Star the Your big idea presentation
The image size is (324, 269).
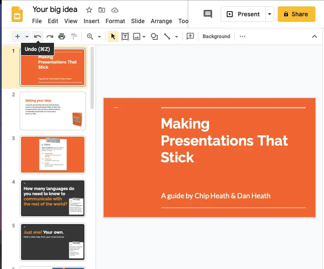(89, 10)
